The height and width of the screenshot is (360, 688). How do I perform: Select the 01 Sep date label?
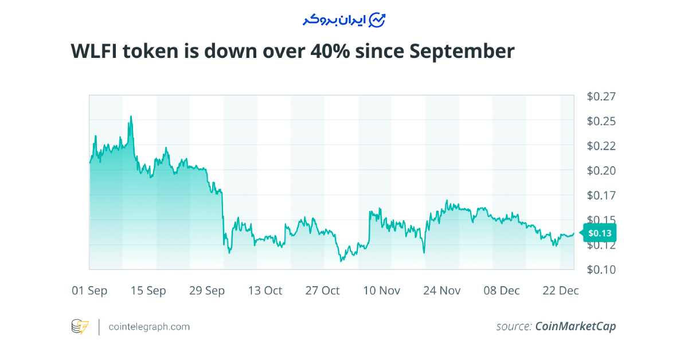click(x=89, y=291)
